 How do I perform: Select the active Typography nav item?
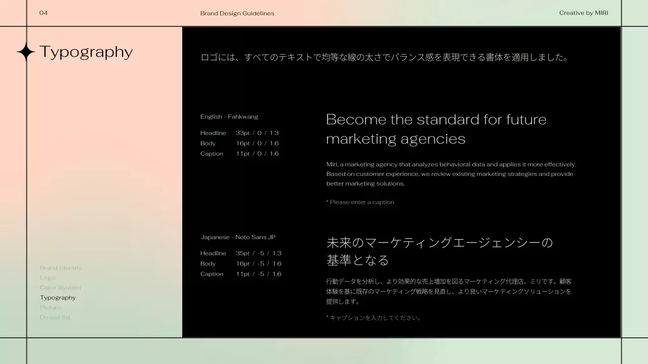pos(58,298)
